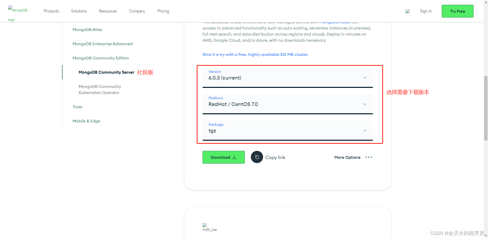Open the Company menu

pyautogui.click(x=137, y=11)
